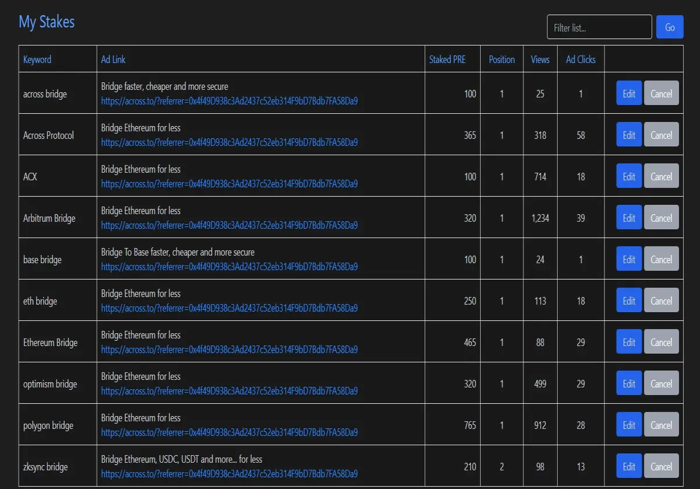This screenshot has width=700, height=489.
Task: Cancel the Across Protocol stake
Action: [x=661, y=135]
